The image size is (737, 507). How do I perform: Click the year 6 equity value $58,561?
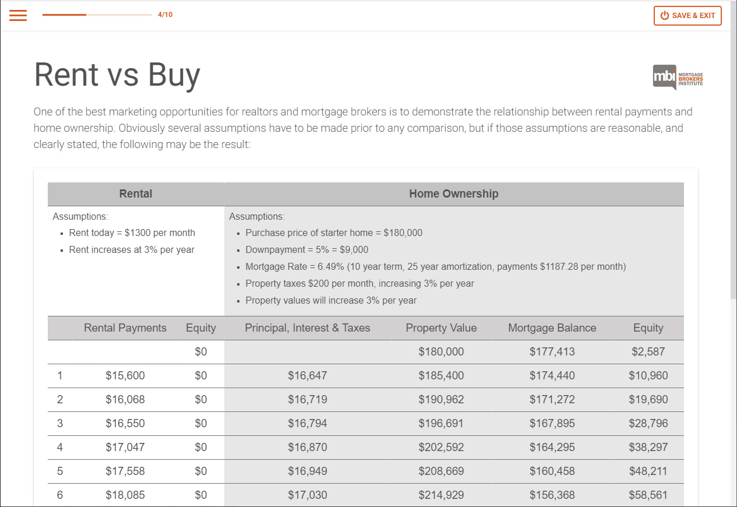click(x=648, y=495)
